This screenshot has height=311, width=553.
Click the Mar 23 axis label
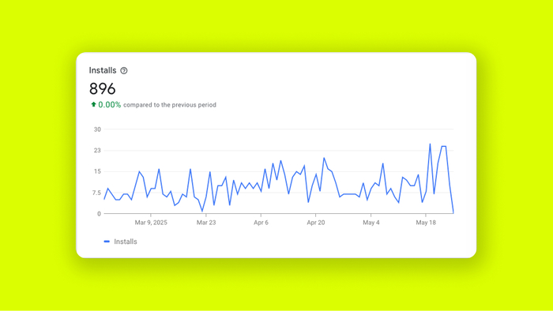click(x=206, y=223)
